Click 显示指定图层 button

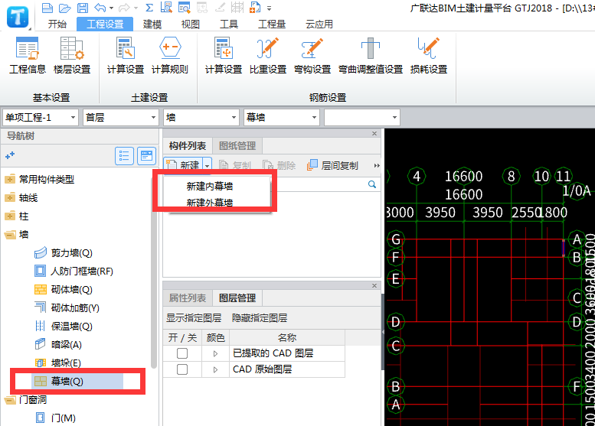tap(194, 317)
